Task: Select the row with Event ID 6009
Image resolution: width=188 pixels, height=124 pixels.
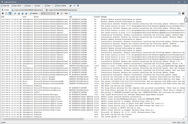Action: (x=93, y=112)
